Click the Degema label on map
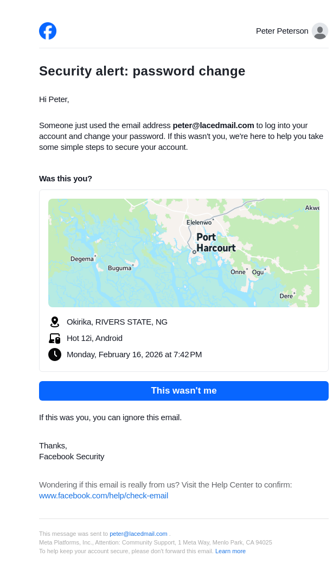The image size is (333, 576). click(82, 259)
